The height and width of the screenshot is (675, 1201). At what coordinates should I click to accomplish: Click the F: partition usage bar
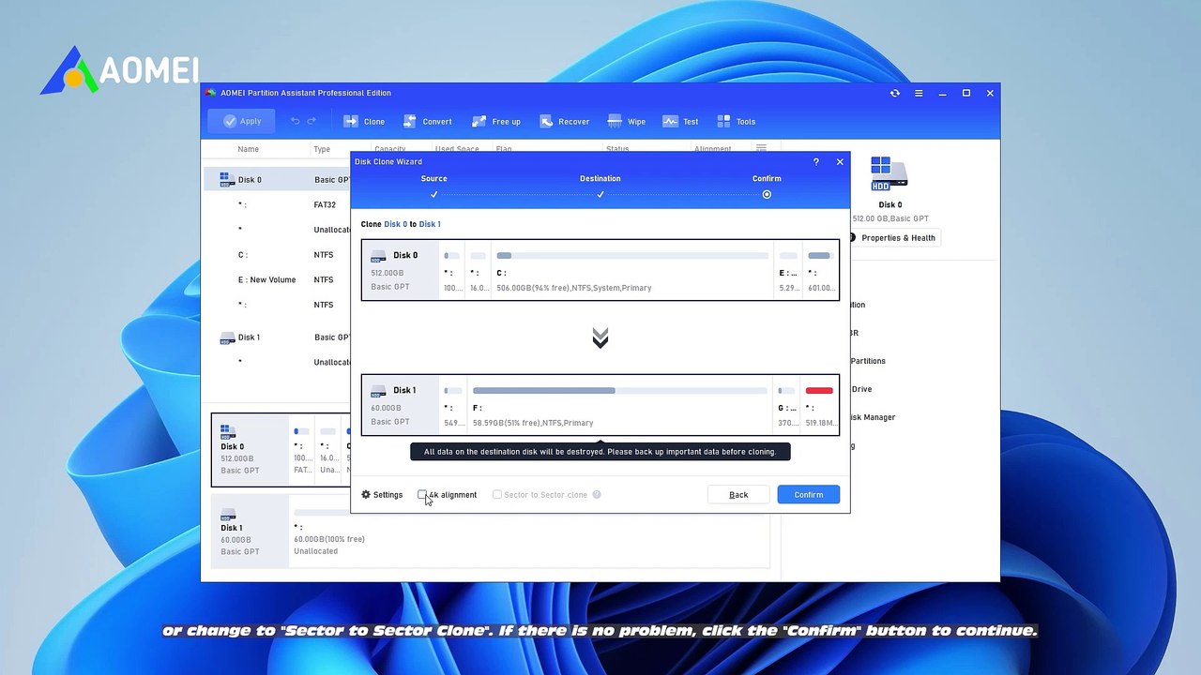619,390
